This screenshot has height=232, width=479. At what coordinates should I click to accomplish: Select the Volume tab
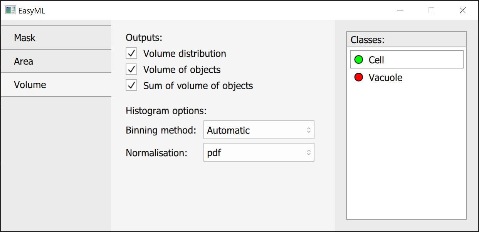56,85
